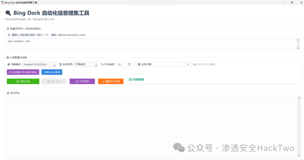Click the Bing Dork 自动化信息搜集工具 heading
The width and height of the screenshot is (304, 160).
click(52, 13)
